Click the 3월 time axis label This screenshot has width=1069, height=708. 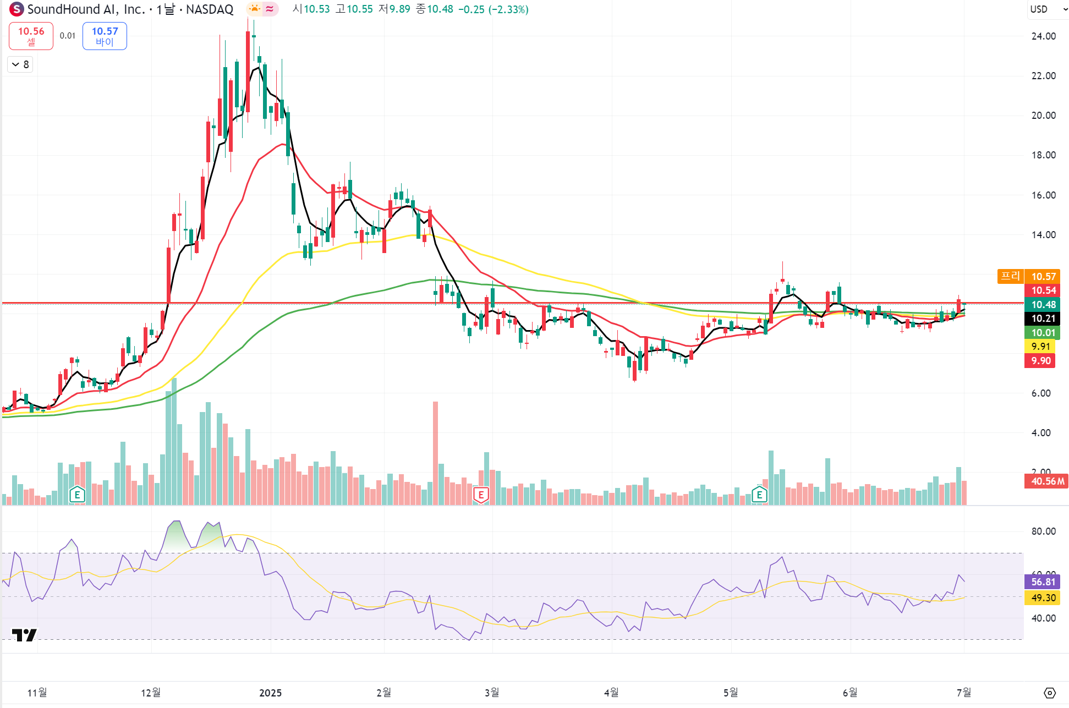tap(492, 693)
